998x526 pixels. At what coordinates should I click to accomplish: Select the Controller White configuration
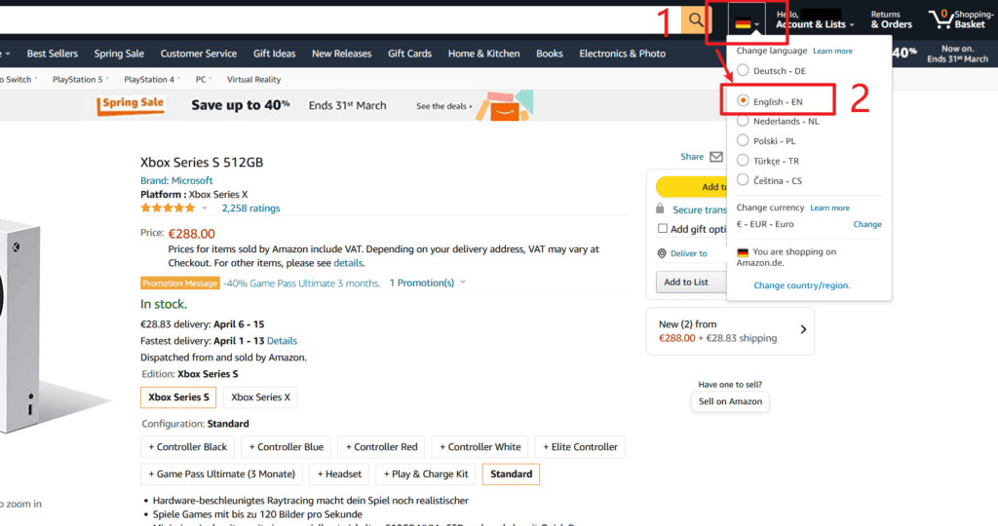pyautogui.click(x=479, y=447)
